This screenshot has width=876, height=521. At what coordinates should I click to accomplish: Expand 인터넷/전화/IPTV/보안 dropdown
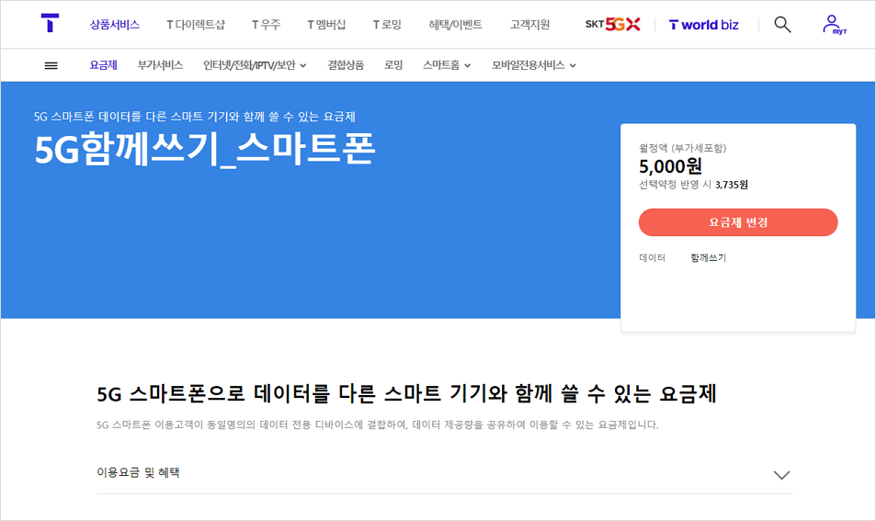(x=255, y=65)
